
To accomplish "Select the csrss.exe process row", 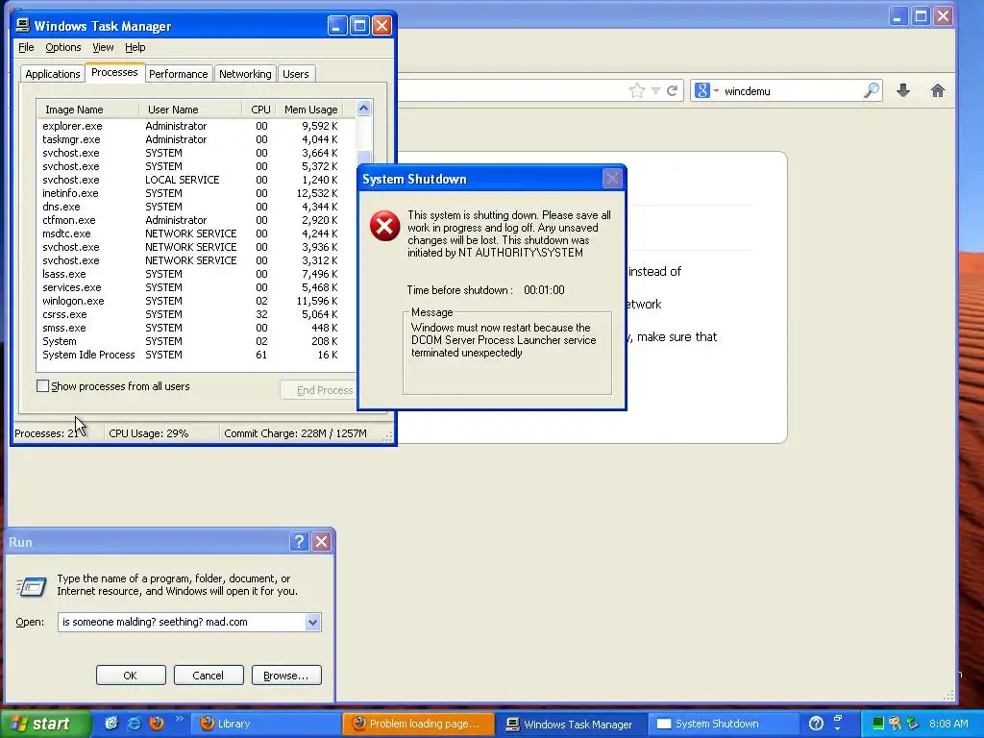I will pyautogui.click(x=196, y=314).
